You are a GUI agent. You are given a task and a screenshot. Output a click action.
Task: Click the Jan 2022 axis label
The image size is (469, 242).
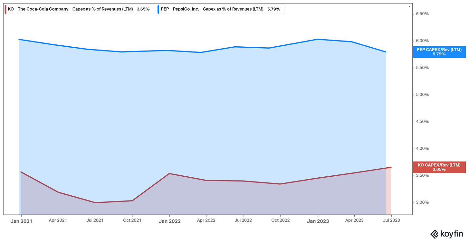[170, 221]
